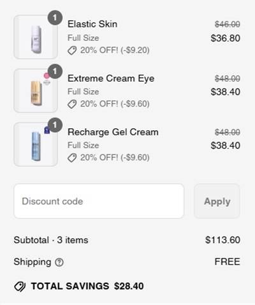Focus the Discount code input field
Image resolution: width=255 pixels, height=305 pixels.
[99, 201]
